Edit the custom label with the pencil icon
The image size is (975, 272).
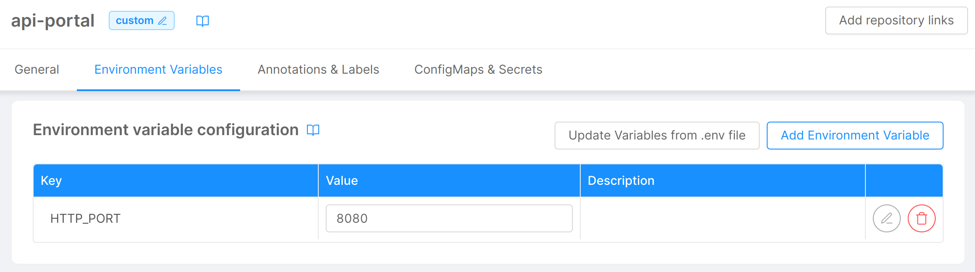[163, 20]
